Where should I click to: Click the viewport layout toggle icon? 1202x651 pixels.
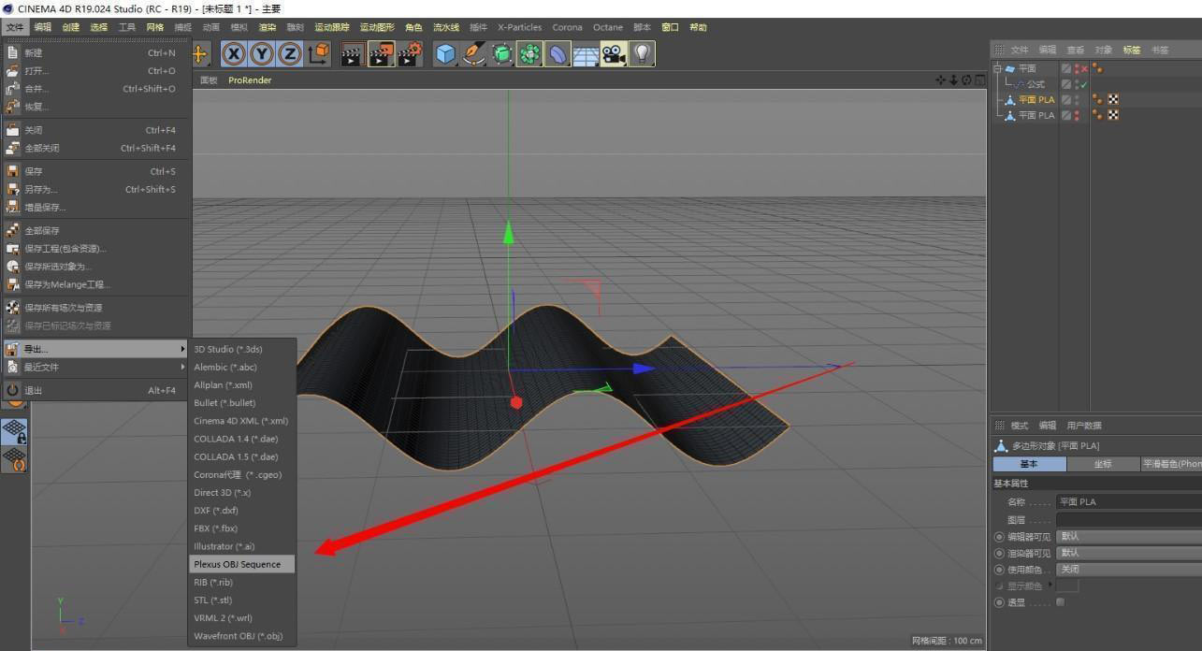979,80
